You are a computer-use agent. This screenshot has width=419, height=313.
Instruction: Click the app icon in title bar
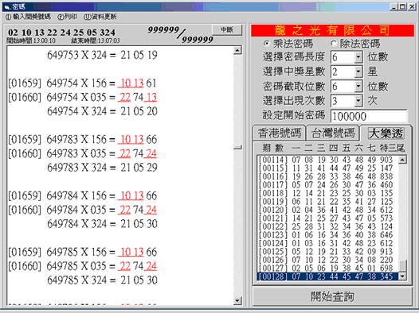[x=7, y=7]
